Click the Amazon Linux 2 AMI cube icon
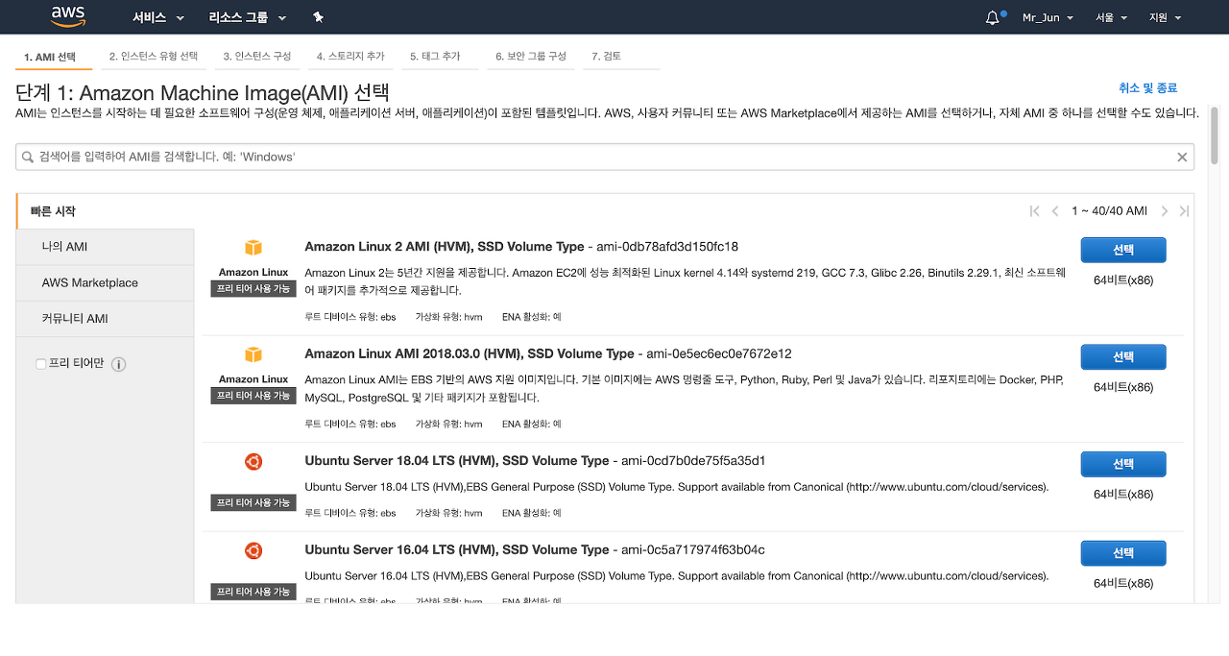This screenshot has width=1229, height=656. click(x=253, y=247)
